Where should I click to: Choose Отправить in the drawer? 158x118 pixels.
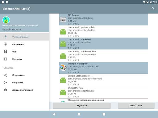coord(25,83)
